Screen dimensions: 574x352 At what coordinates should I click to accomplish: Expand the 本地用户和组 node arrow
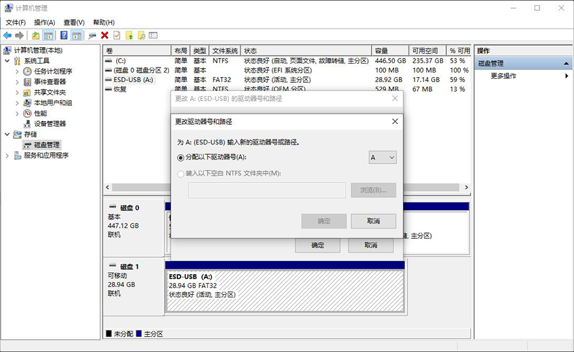17,102
